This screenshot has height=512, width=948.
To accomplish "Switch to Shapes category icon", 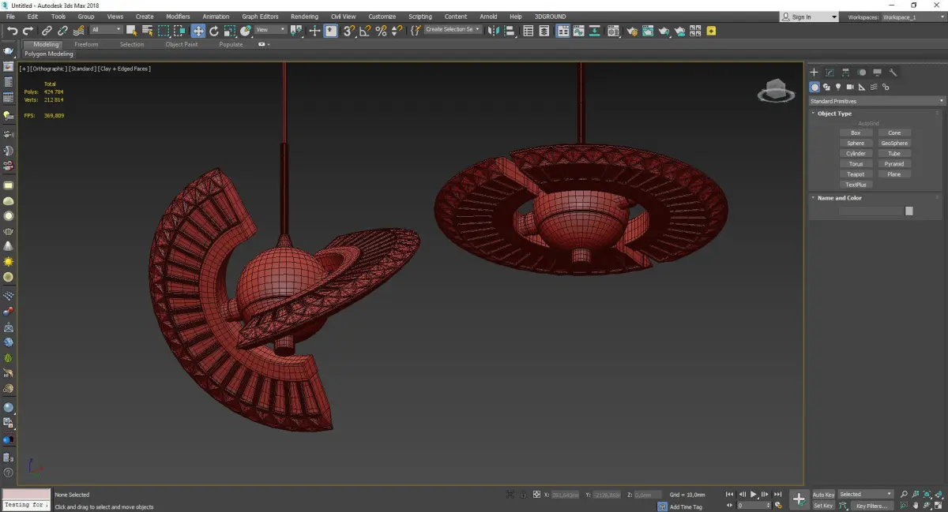I will point(826,87).
